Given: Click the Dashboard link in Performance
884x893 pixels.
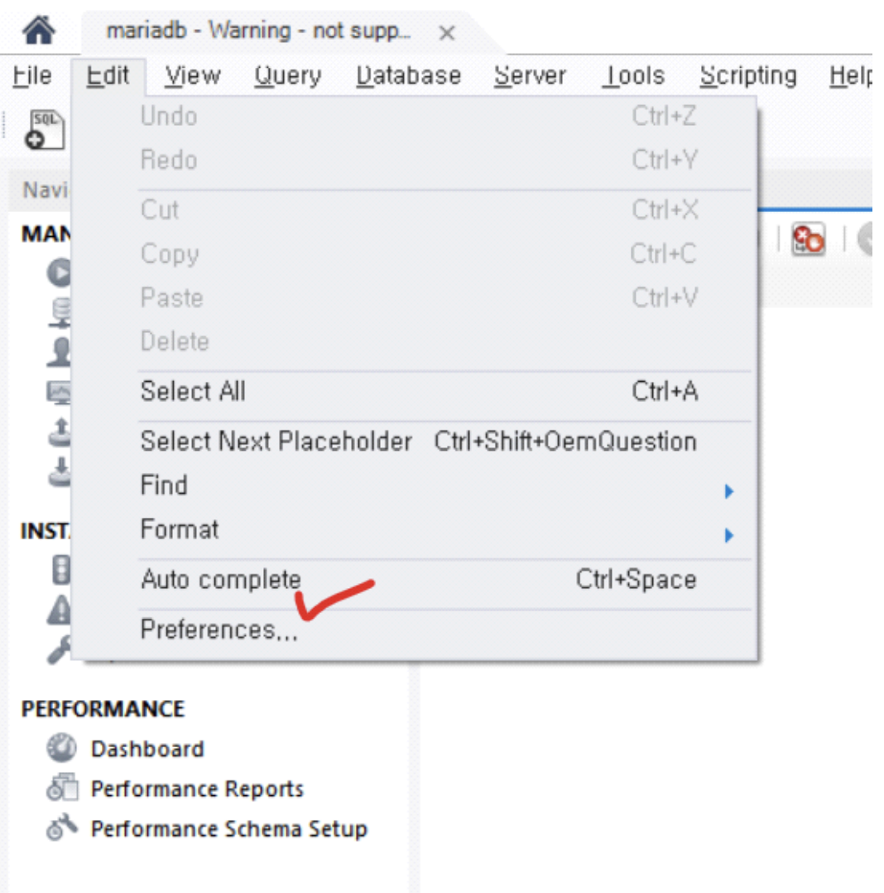Looking at the screenshot, I should point(147,748).
